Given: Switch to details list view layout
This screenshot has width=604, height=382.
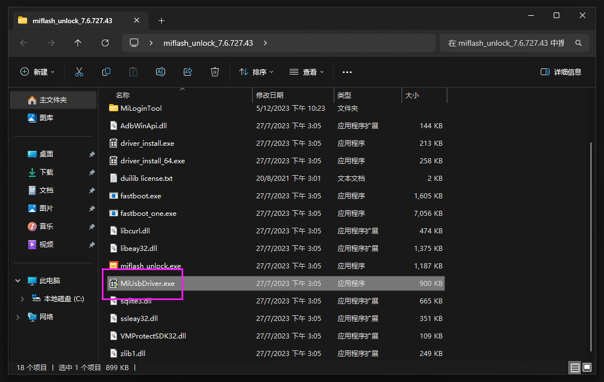Looking at the screenshot, I should coord(575,368).
